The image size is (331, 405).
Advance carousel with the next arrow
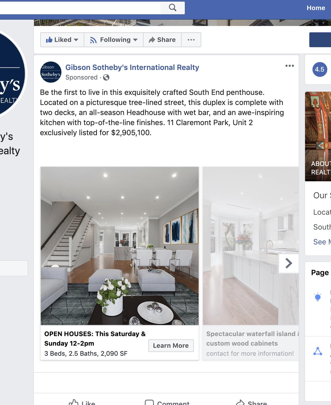click(x=289, y=263)
